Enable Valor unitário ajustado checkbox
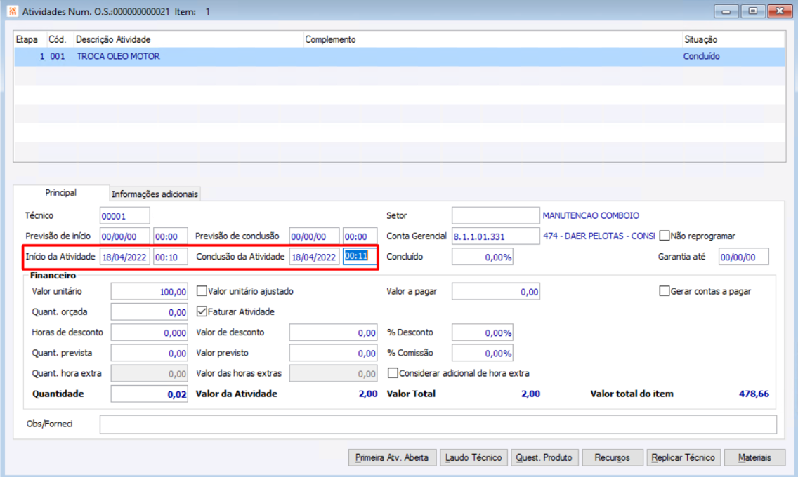Viewport: 798px width, 477px height. (x=202, y=291)
